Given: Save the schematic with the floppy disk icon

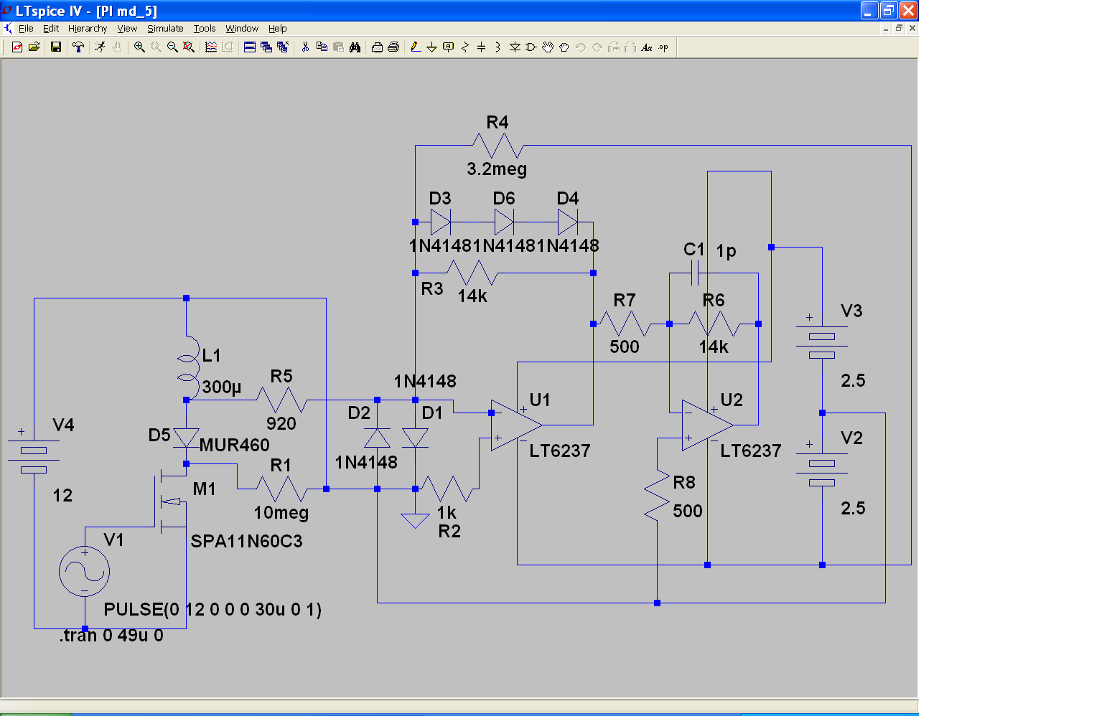Looking at the screenshot, I should 55,47.
